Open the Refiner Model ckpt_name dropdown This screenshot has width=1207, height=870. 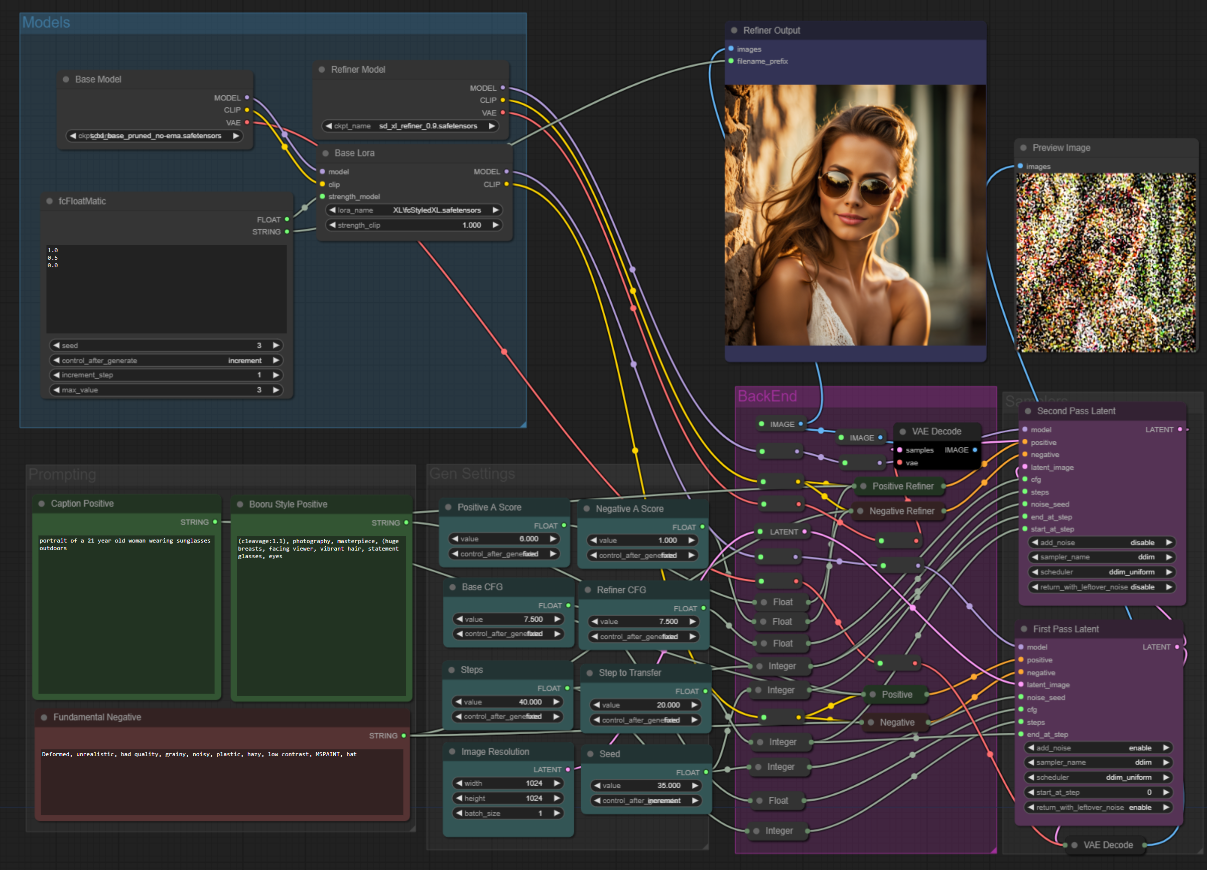point(410,126)
